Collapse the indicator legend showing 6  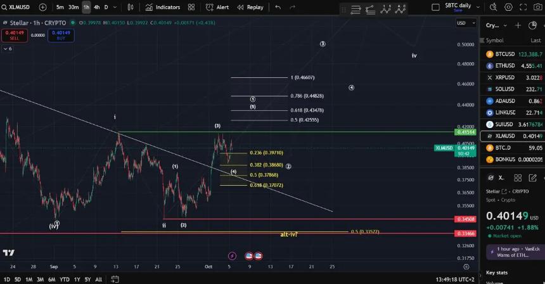point(6,48)
